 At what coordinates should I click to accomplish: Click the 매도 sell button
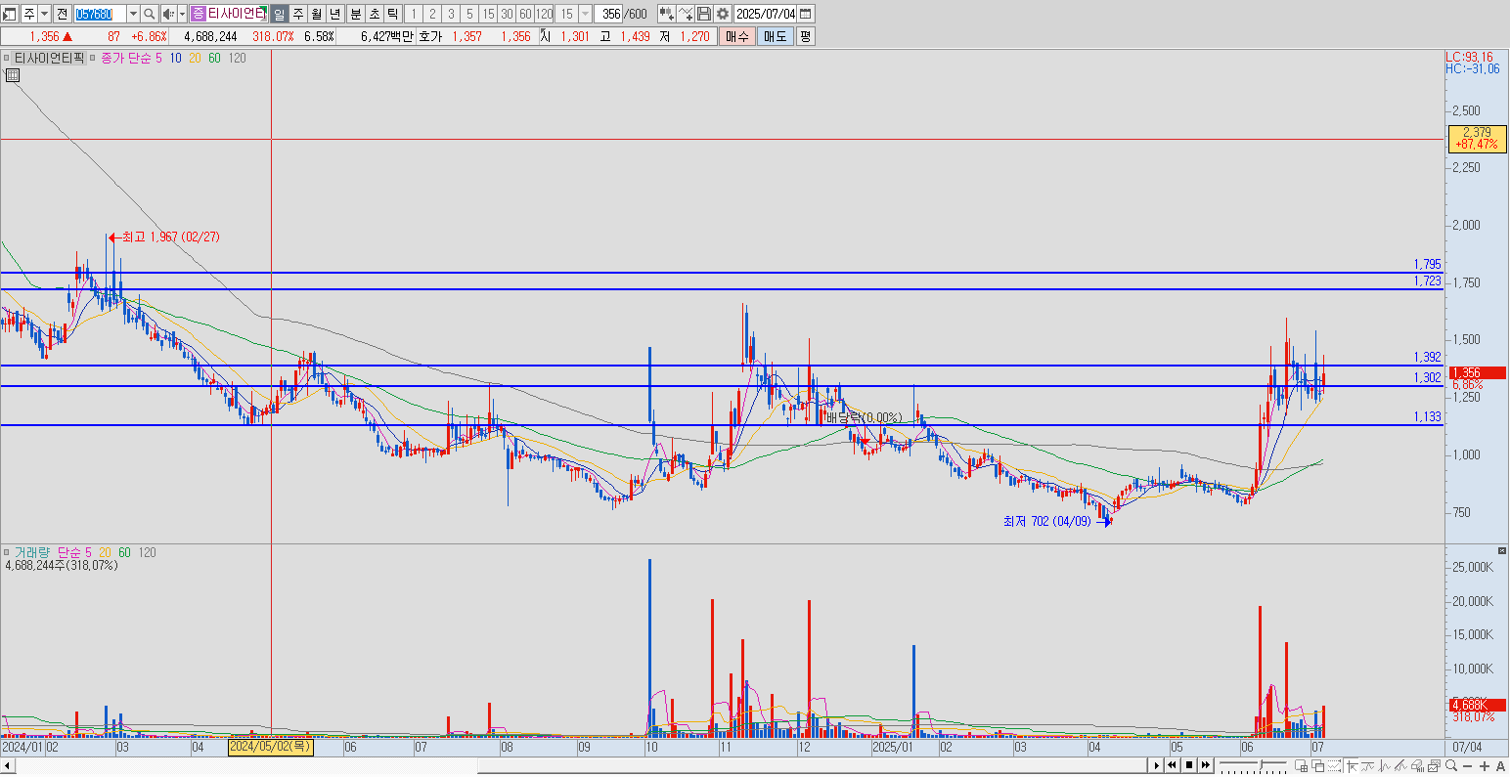click(x=775, y=36)
